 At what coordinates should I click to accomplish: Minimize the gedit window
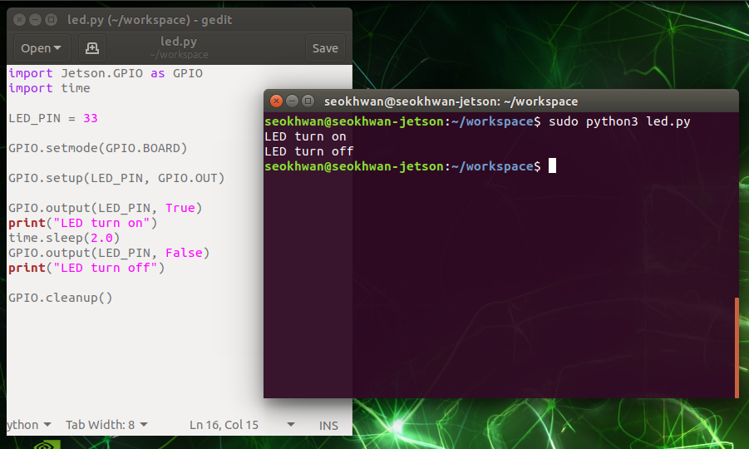click(x=36, y=20)
